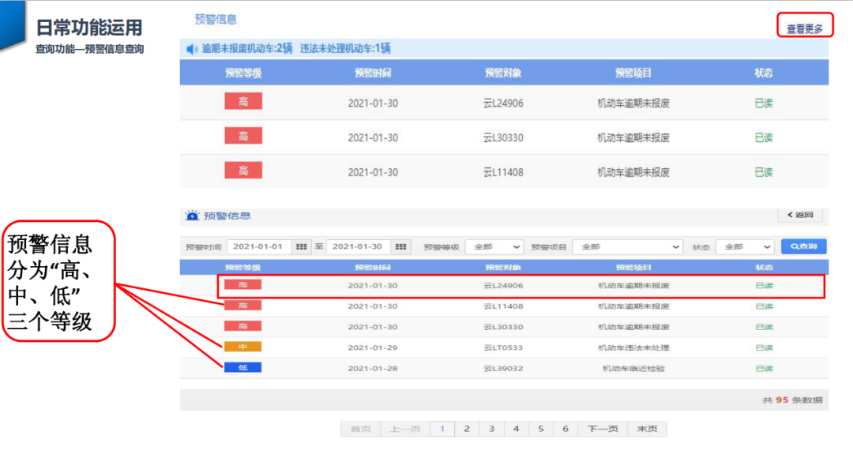Click the orange 中 level badge

pyautogui.click(x=242, y=347)
